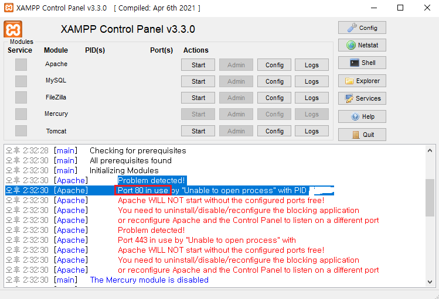Click the MySQL Admin button
The height and width of the screenshot is (299, 439).
coord(236,81)
